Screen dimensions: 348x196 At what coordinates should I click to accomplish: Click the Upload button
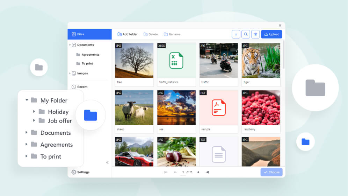(x=271, y=34)
